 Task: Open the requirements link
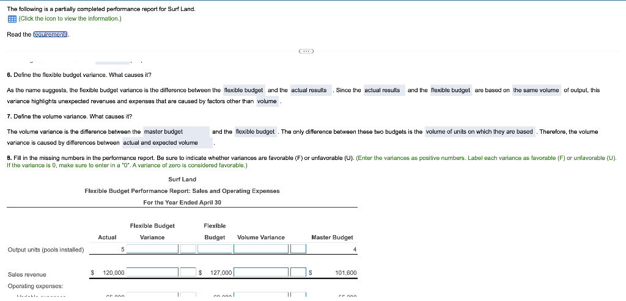(x=51, y=35)
